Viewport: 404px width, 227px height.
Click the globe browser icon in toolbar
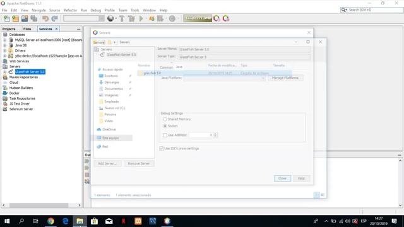pyautogui.click(x=110, y=18)
